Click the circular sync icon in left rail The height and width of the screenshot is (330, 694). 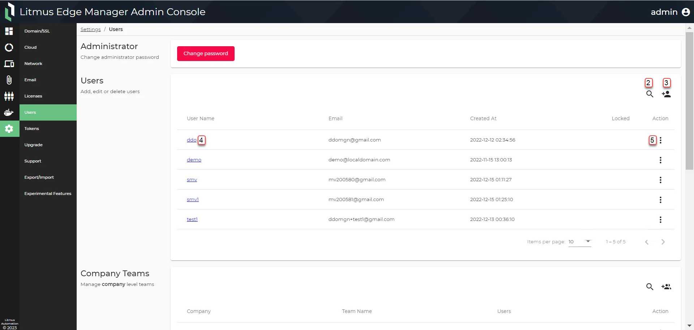point(9,47)
